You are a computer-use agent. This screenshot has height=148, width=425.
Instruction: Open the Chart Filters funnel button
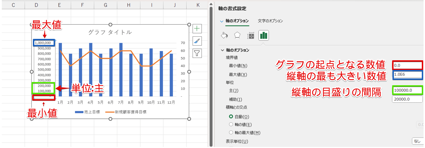pyautogui.click(x=197, y=53)
